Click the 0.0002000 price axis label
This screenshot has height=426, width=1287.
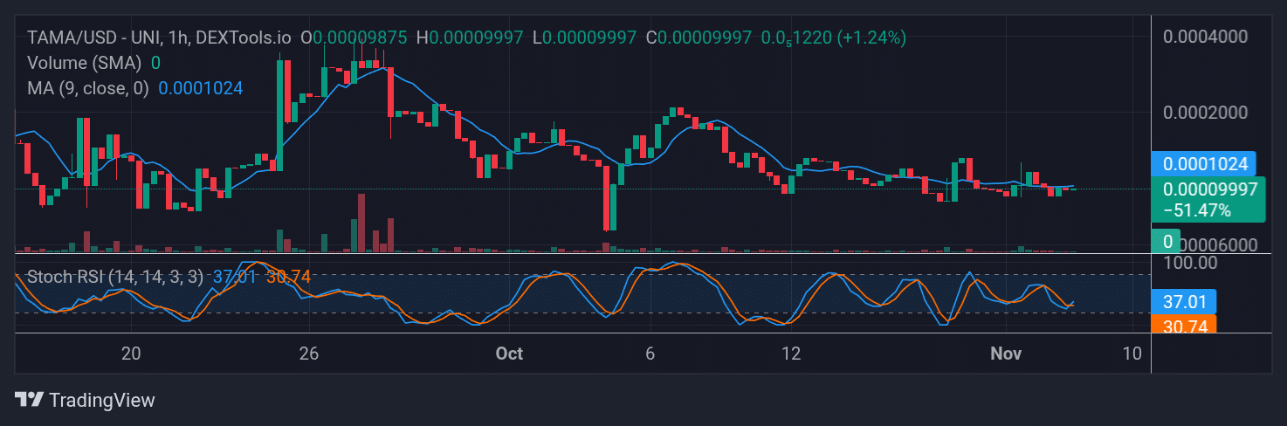[x=1206, y=113]
